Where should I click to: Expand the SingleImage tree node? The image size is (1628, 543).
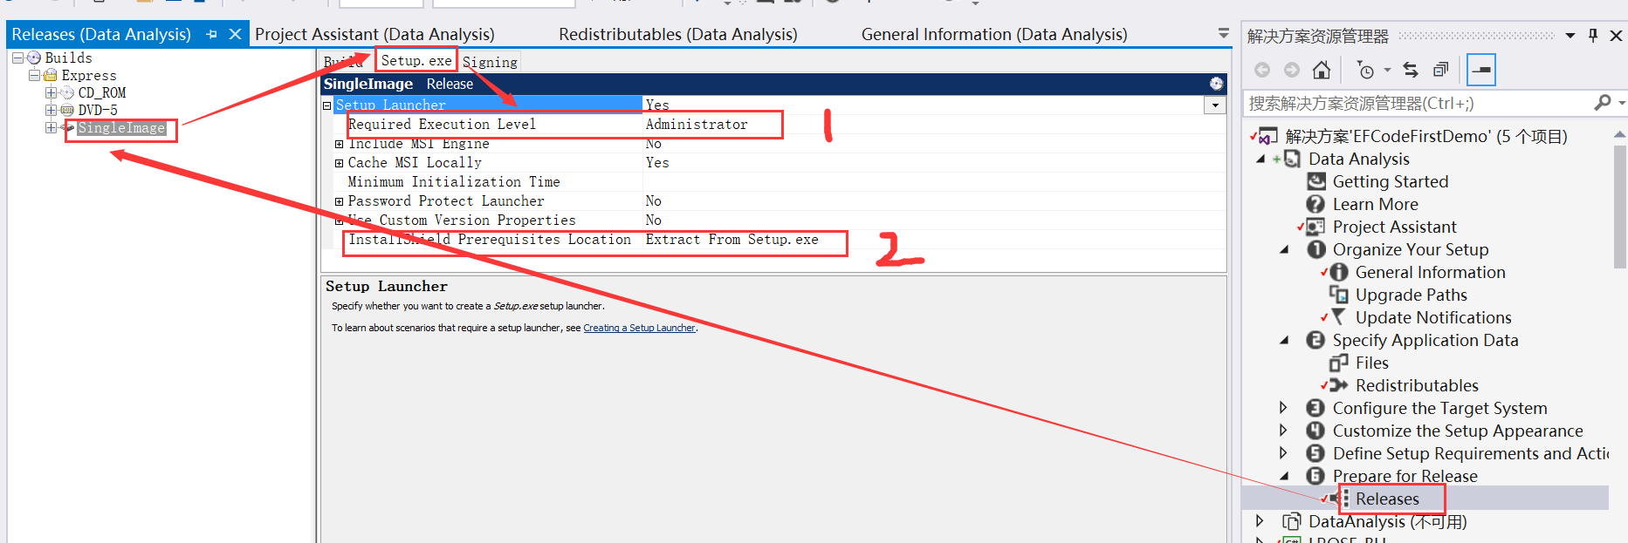click(x=51, y=127)
